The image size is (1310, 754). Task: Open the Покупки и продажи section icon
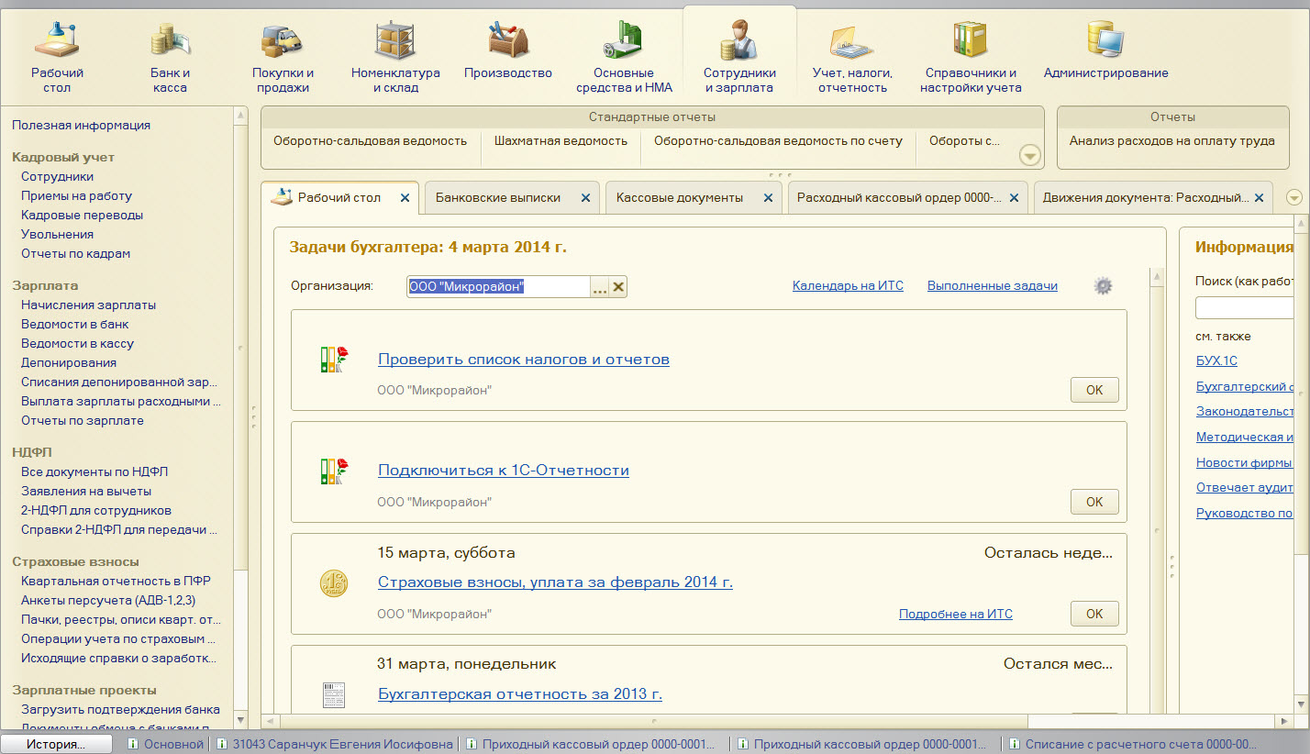click(x=283, y=42)
